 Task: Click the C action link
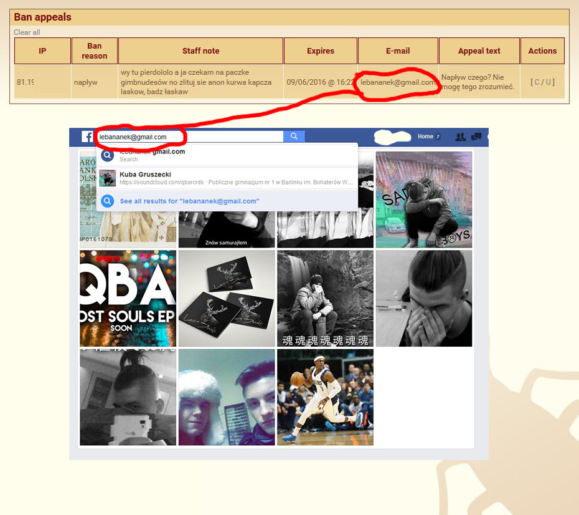537,82
